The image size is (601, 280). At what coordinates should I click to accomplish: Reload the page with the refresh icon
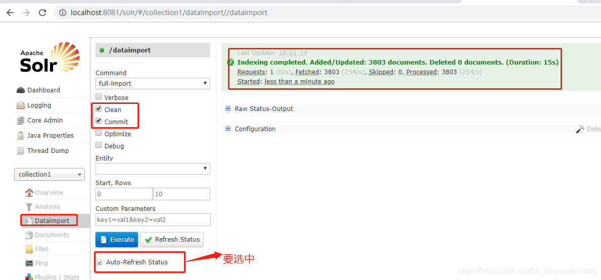pos(42,13)
